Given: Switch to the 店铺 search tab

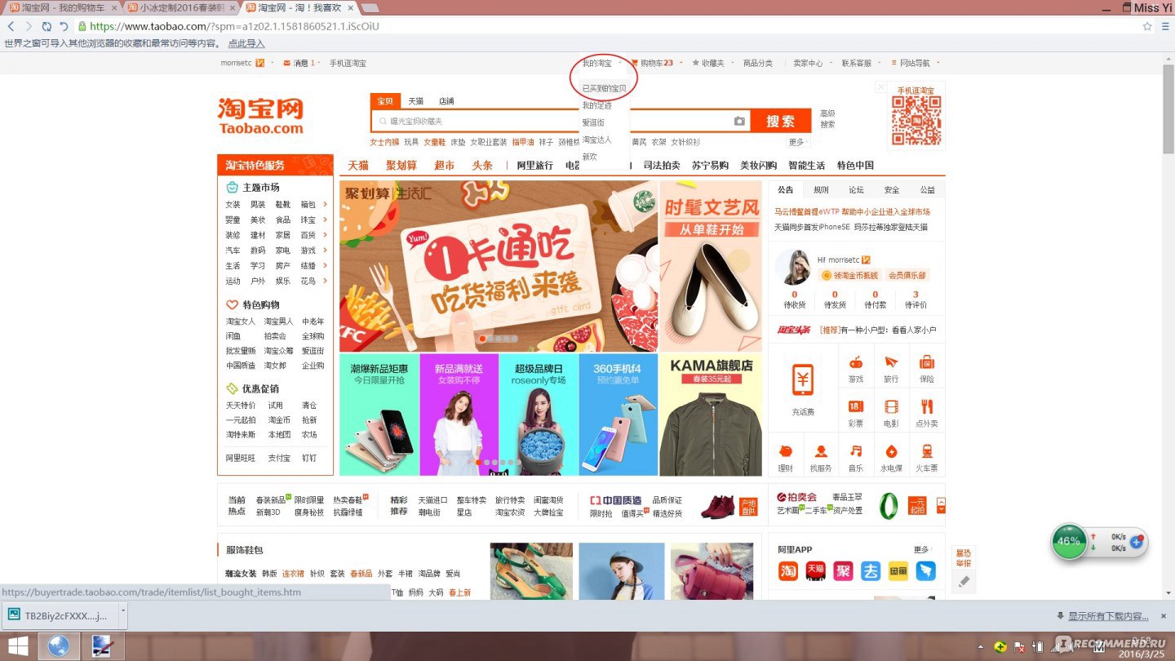Looking at the screenshot, I should 446,101.
